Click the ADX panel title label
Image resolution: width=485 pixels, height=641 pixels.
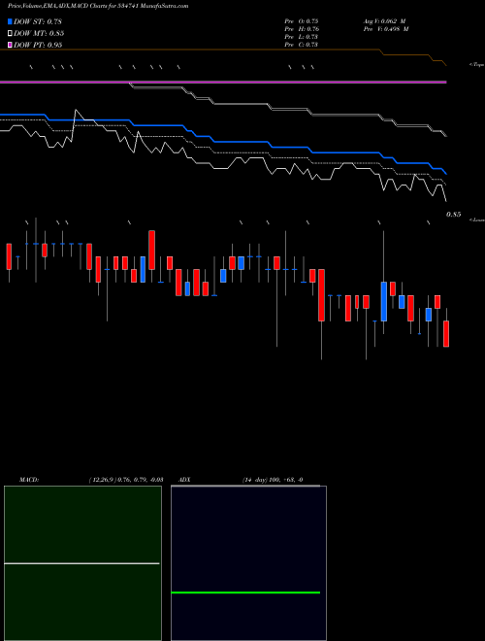[x=184, y=480]
